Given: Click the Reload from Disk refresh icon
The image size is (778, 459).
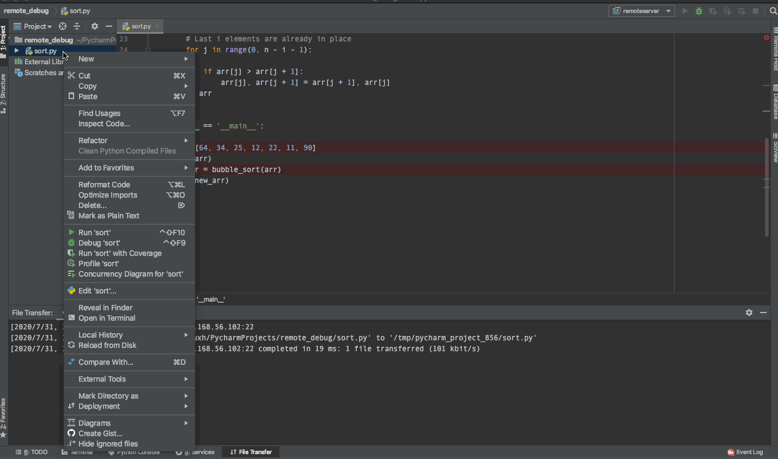Looking at the screenshot, I should [71, 345].
